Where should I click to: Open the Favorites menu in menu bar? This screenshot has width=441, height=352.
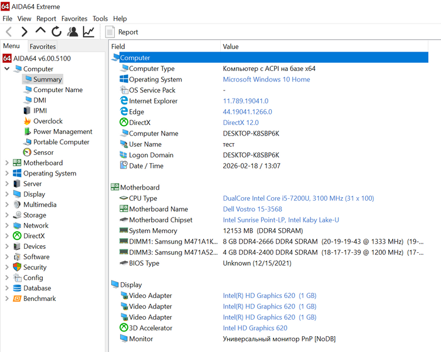coord(74,19)
